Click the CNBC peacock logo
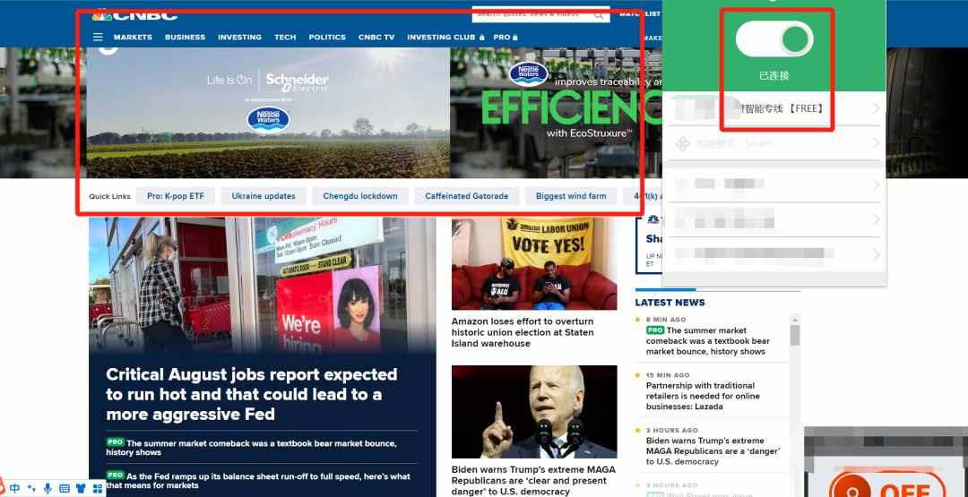 pos(102,14)
